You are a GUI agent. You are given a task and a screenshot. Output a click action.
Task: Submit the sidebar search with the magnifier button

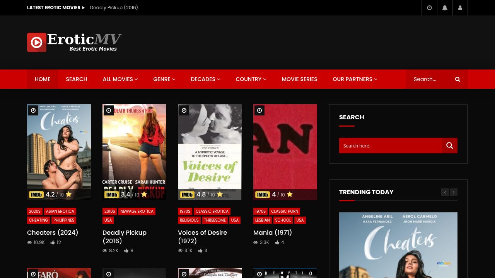(450, 146)
